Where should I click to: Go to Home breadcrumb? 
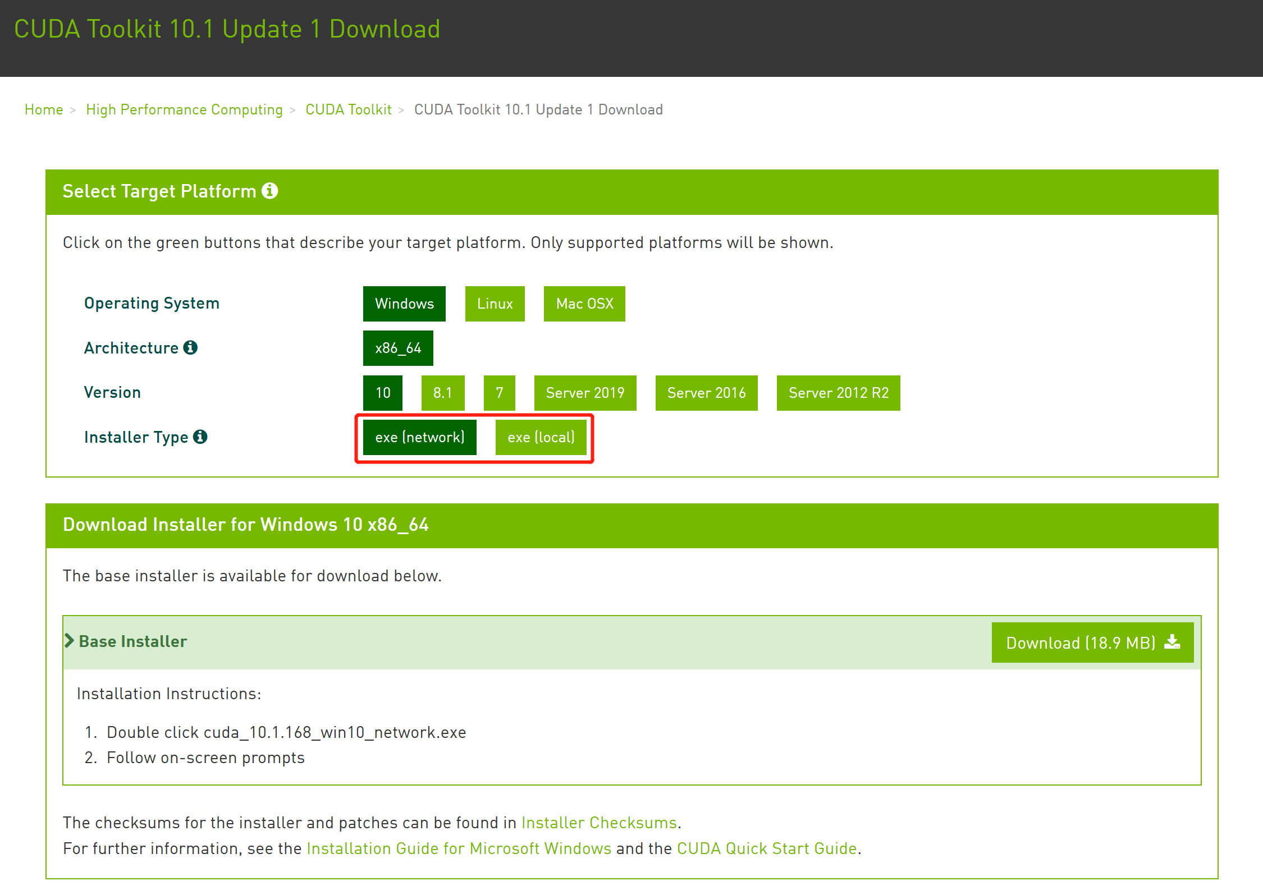tap(44, 109)
